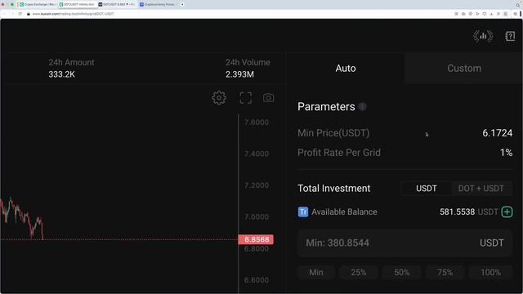Click the candlestick chart candles
523x294 pixels.
point(22,218)
